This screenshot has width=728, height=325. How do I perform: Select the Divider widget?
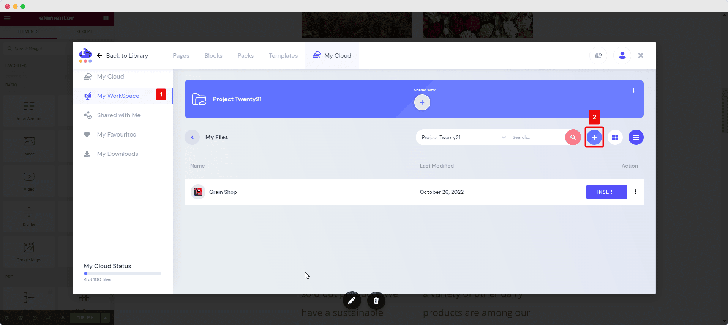(29, 217)
